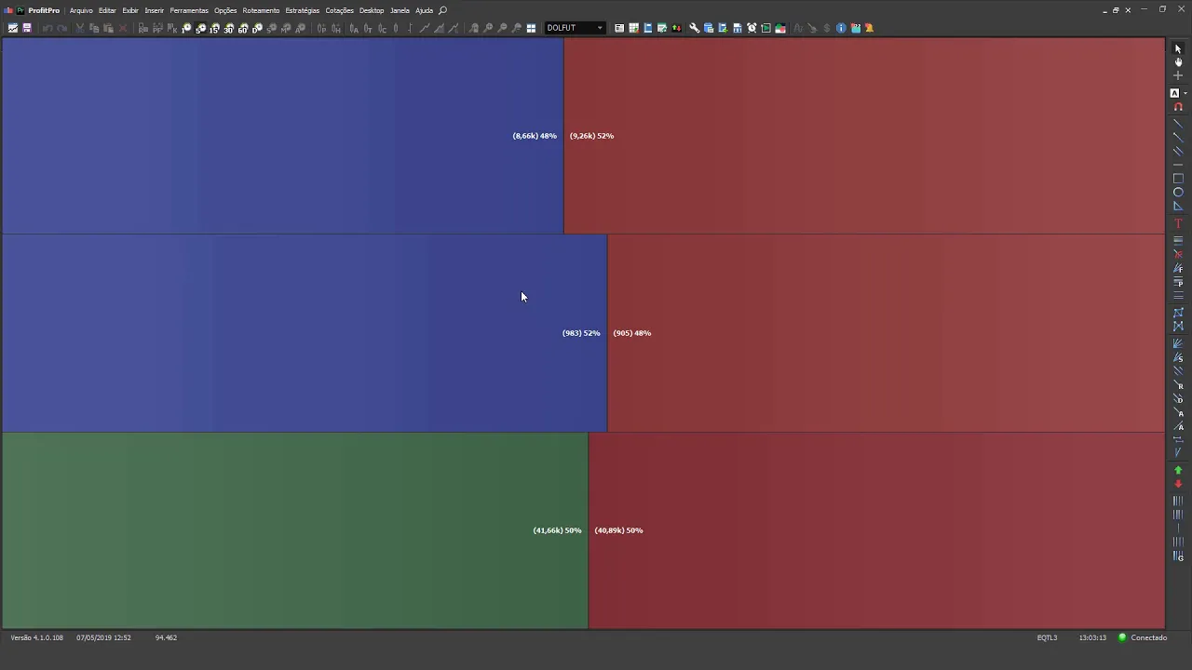
Task: Select the 30-minute timeframe icon
Action: (x=229, y=28)
